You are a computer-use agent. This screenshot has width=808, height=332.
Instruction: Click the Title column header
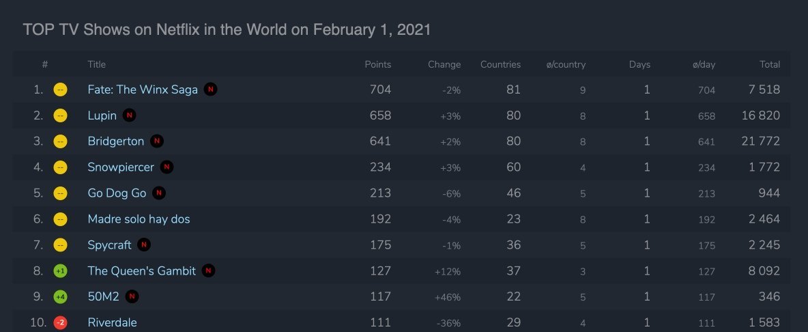click(97, 65)
